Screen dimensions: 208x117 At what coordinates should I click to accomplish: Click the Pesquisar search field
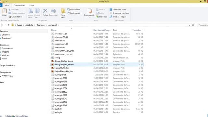coord(202,25)
